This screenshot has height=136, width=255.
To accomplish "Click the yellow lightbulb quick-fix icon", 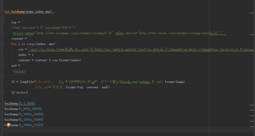I will coord(9,125).
